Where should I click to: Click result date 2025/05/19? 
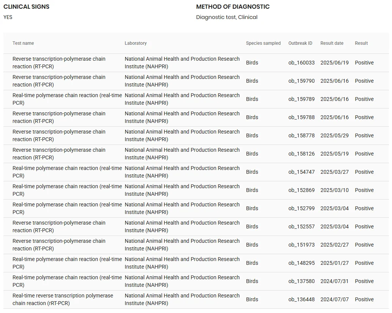[x=334, y=154]
